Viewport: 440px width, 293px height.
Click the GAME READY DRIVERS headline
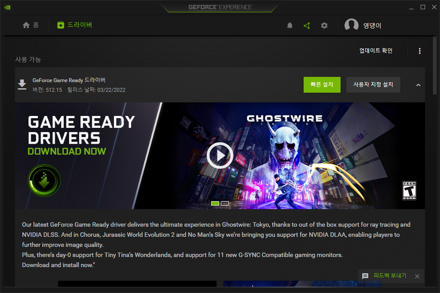81,130
